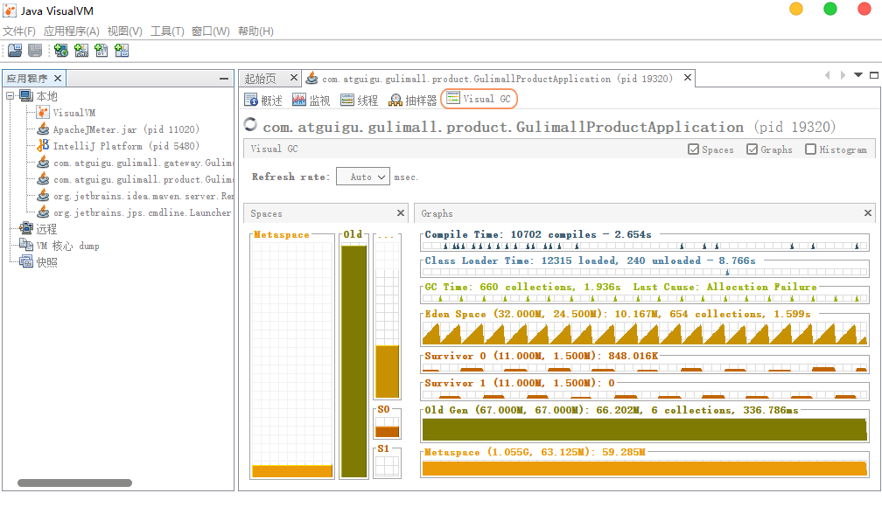Click the Metaspace usage bar in Spaces
882x514 pixels.
pyautogui.click(x=292, y=471)
